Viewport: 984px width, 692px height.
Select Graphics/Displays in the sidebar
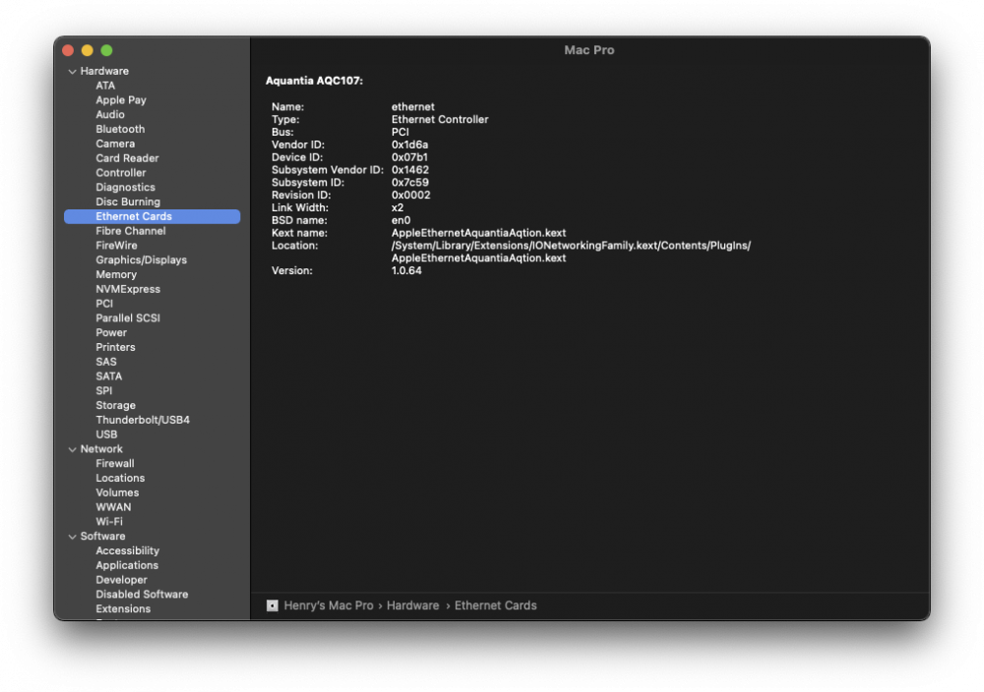[x=141, y=260]
